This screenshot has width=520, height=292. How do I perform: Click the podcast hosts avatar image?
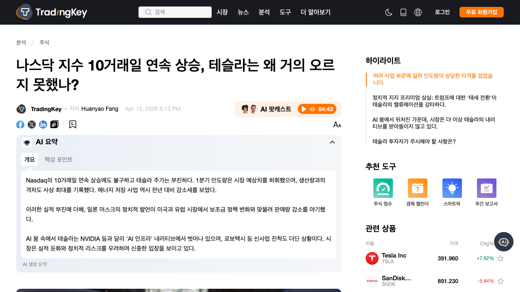click(249, 109)
